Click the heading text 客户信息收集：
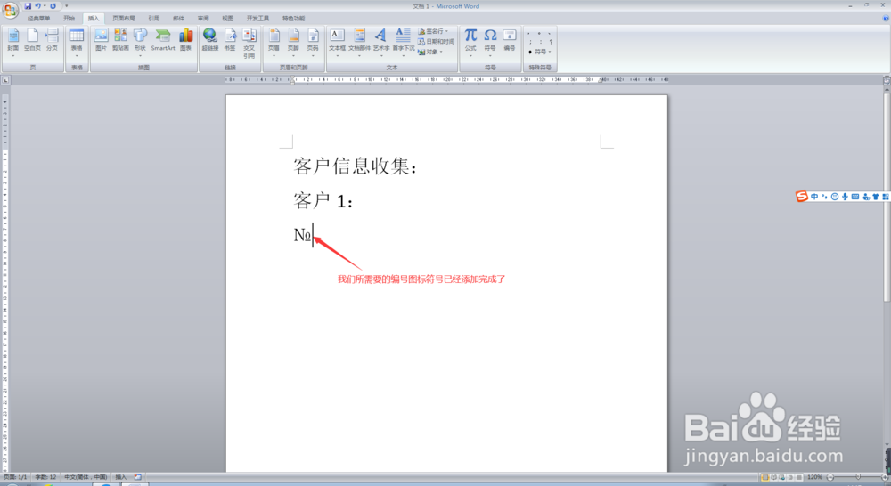 tap(356, 166)
